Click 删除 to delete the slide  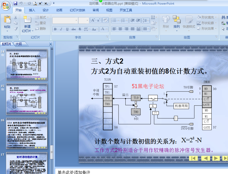click(41, 29)
